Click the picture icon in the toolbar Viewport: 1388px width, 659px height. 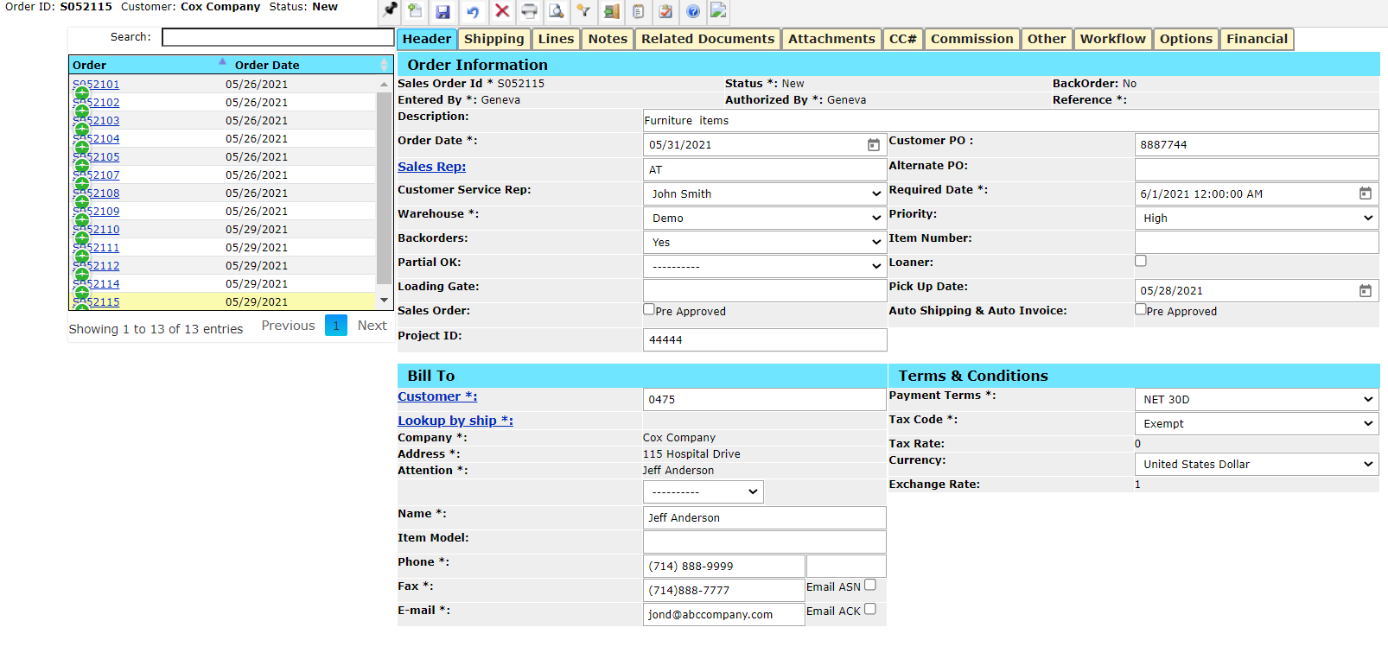(718, 11)
